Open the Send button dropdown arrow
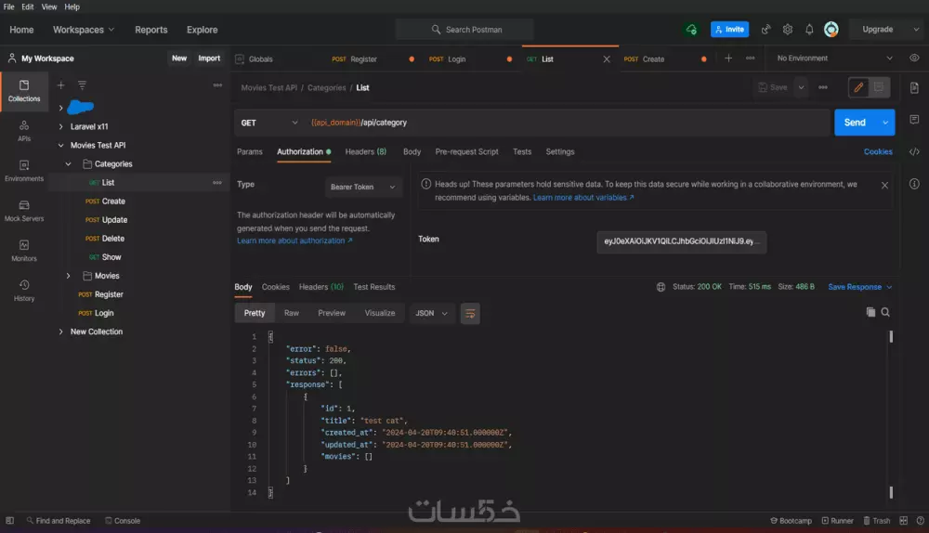This screenshot has width=929, height=533. (x=885, y=123)
